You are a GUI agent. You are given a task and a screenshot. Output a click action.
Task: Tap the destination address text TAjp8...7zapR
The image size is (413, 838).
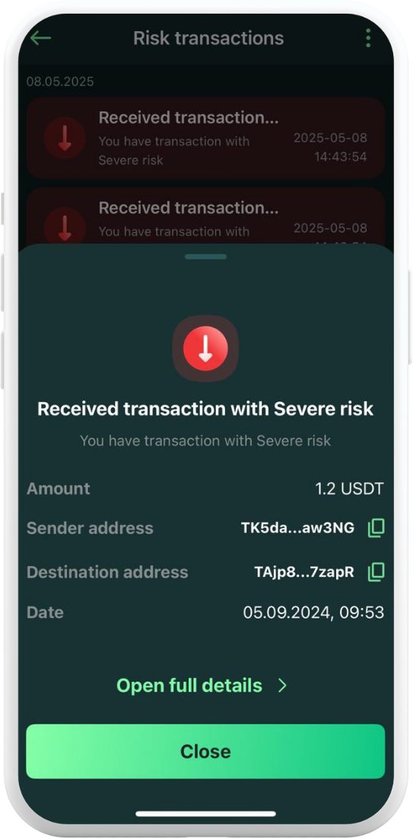(304, 572)
